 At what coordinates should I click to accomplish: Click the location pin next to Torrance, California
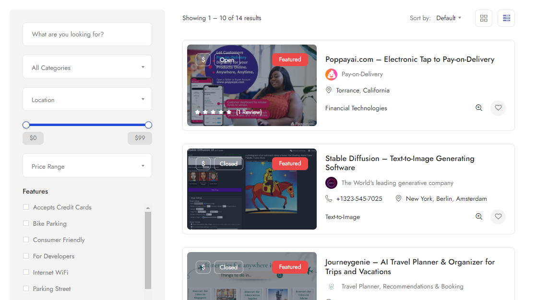[x=329, y=90]
